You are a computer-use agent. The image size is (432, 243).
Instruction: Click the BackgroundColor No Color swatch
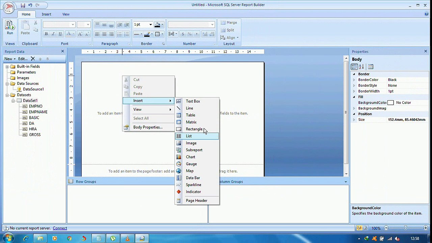click(390, 103)
